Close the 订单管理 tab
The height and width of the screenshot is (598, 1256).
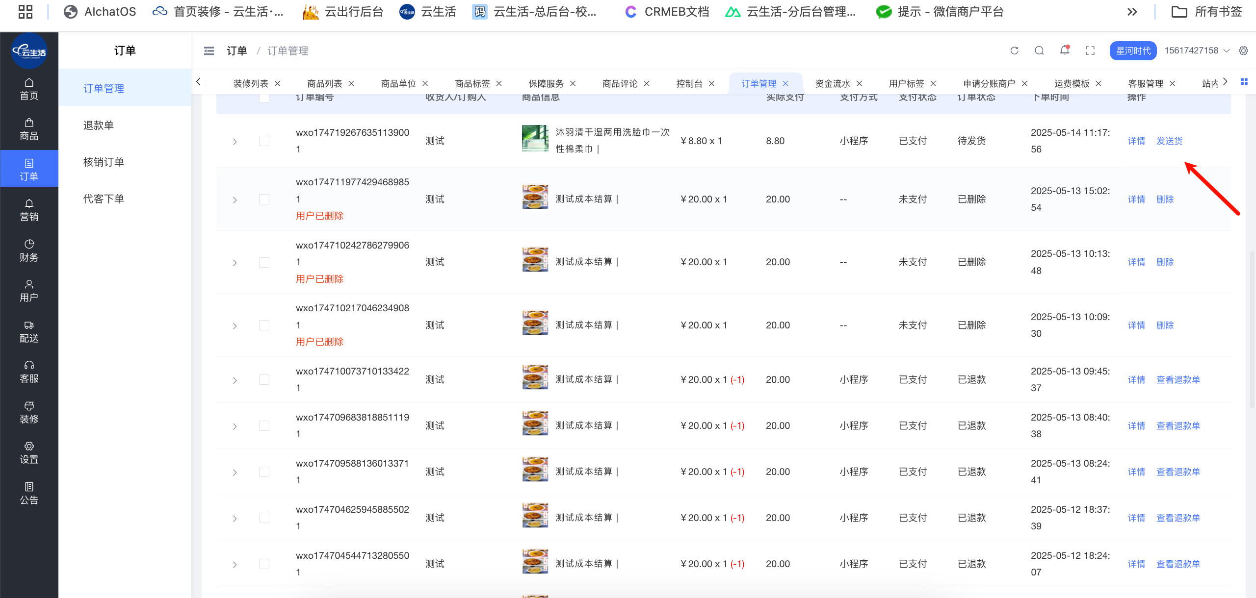785,84
